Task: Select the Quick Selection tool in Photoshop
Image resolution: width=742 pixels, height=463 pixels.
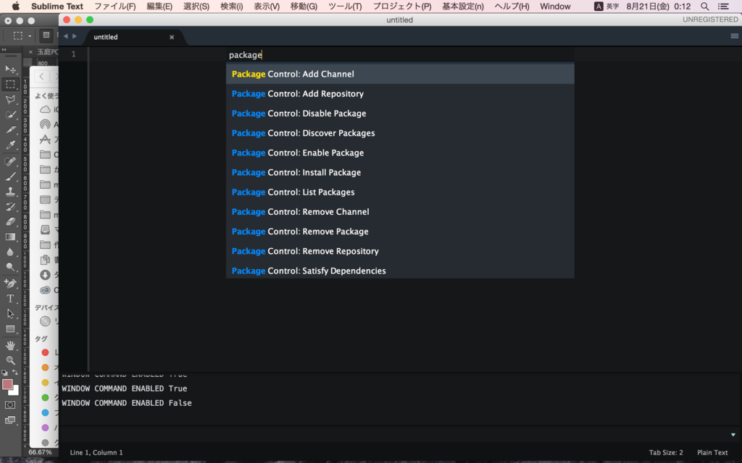Action: [x=10, y=115]
